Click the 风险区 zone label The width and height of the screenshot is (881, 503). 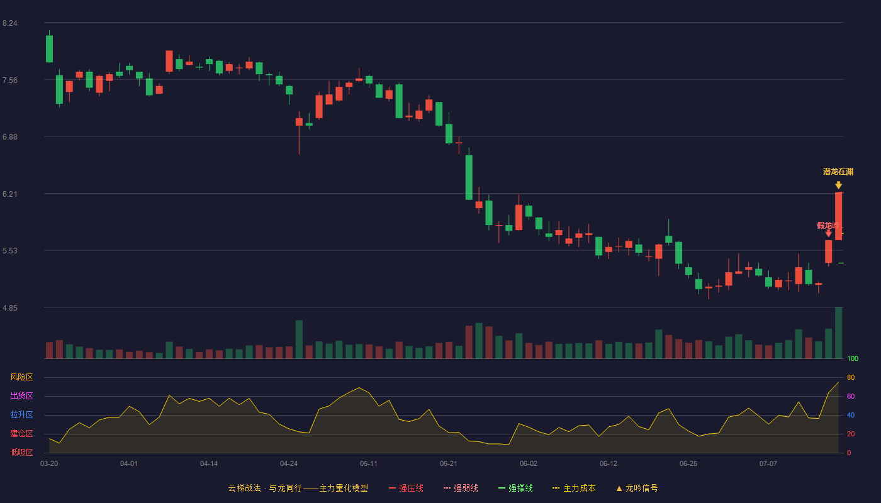(x=21, y=377)
